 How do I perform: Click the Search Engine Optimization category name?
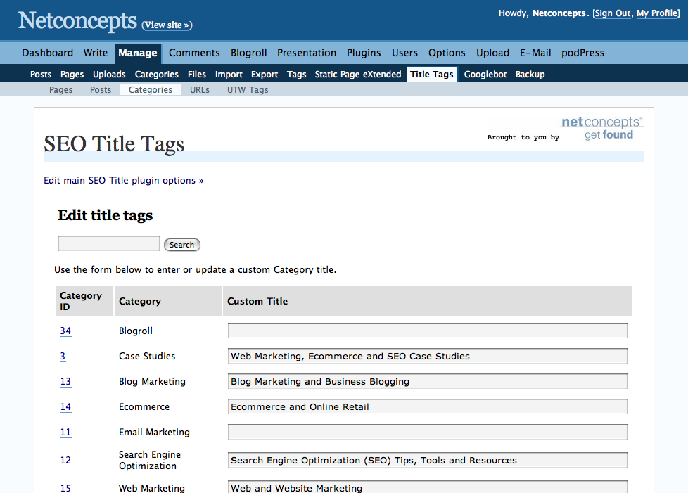tap(150, 461)
